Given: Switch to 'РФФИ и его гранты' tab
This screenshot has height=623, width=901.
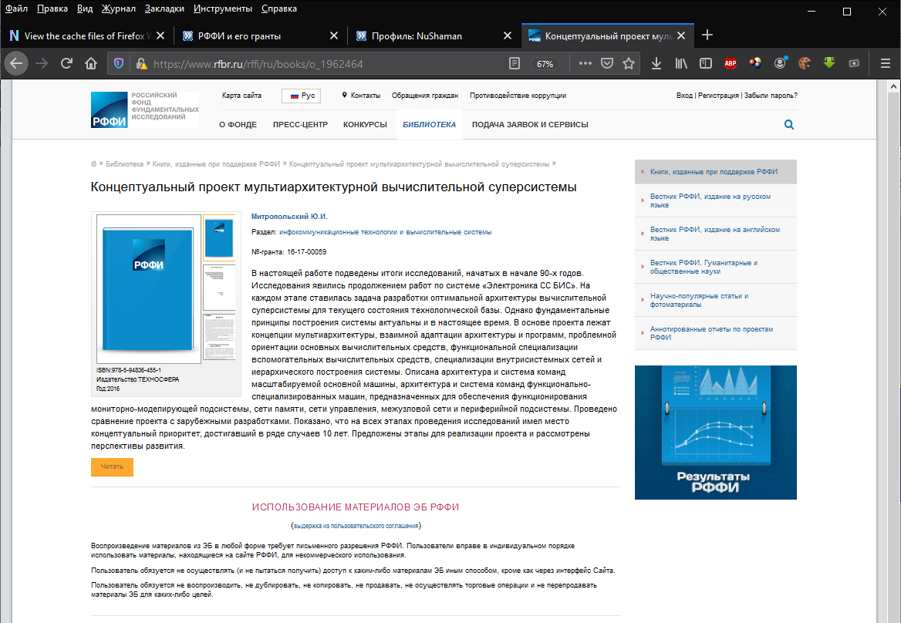Looking at the screenshot, I should tap(260, 35).
